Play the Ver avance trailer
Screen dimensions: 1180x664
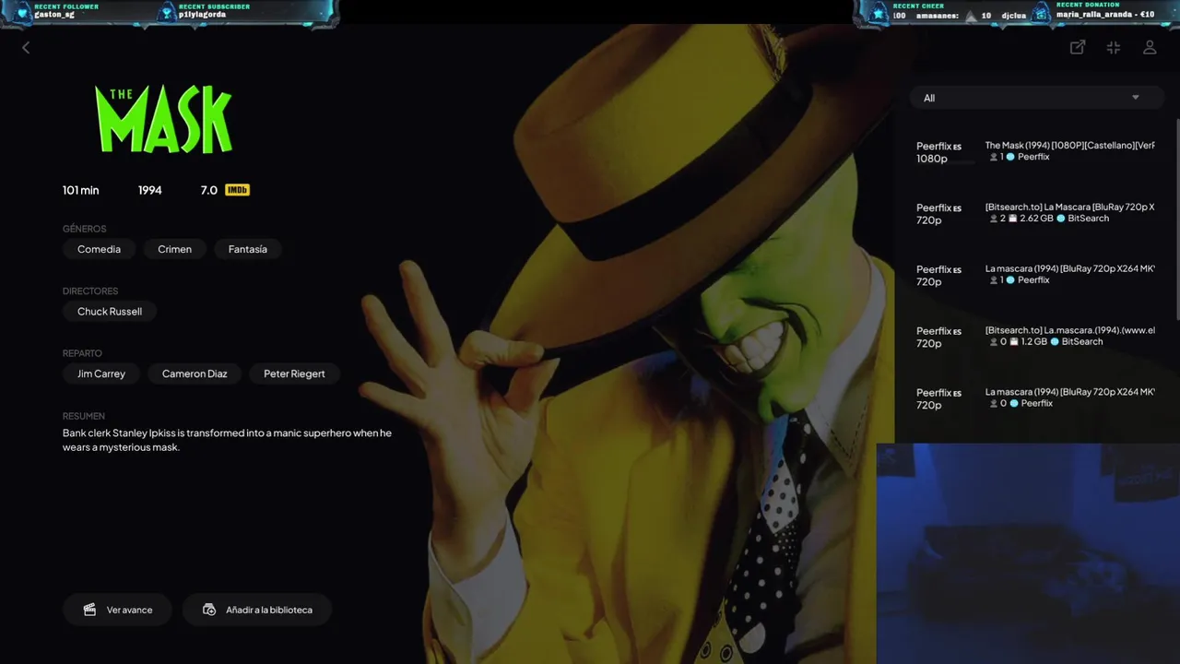(117, 610)
